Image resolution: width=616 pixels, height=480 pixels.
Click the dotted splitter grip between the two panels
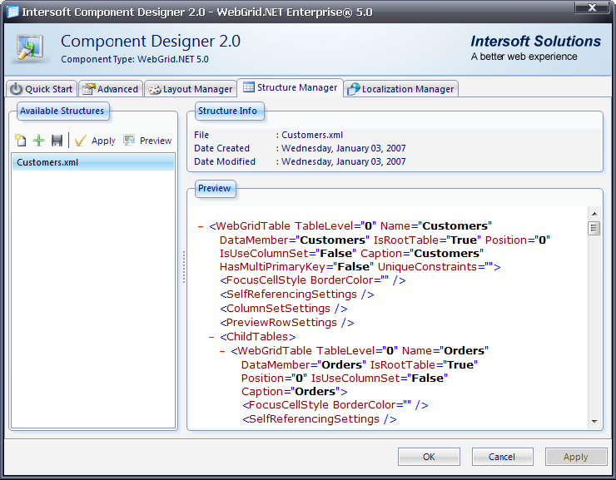pos(183,267)
